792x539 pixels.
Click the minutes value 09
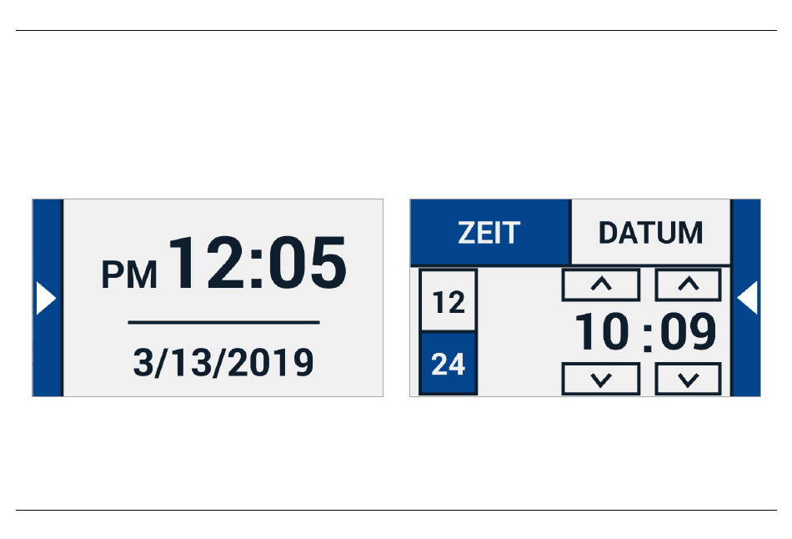point(689,332)
